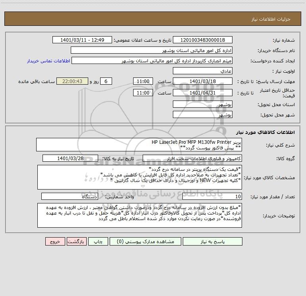Click remaining time countdown 22:00:43
306x296 pixels.
point(72,81)
